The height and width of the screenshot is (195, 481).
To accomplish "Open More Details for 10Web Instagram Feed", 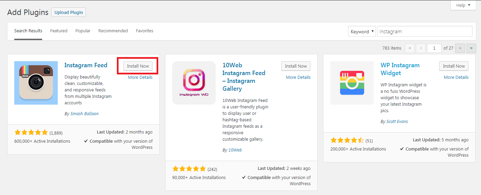I will click(298, 77).
